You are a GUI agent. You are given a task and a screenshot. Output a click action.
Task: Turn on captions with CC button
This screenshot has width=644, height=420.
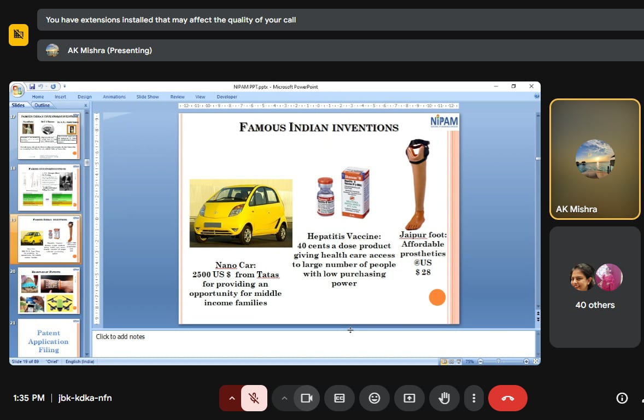coord(339,398)
